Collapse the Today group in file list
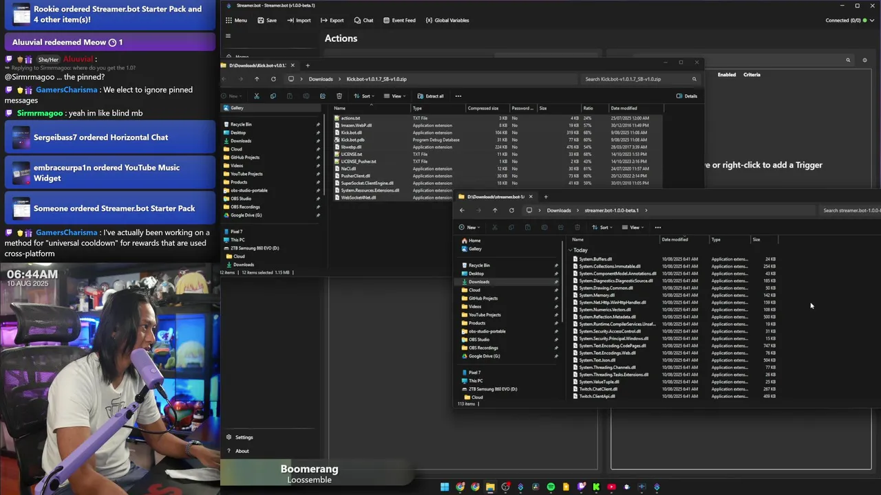 [571, 250]
